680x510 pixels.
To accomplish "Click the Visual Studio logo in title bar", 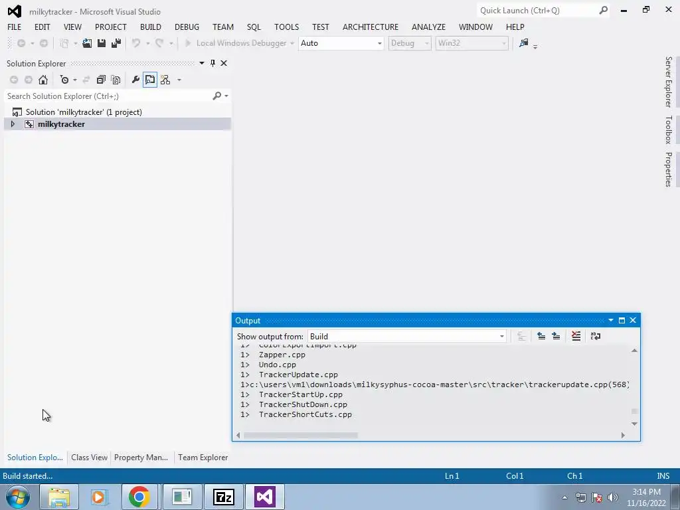I will [15, 11].
